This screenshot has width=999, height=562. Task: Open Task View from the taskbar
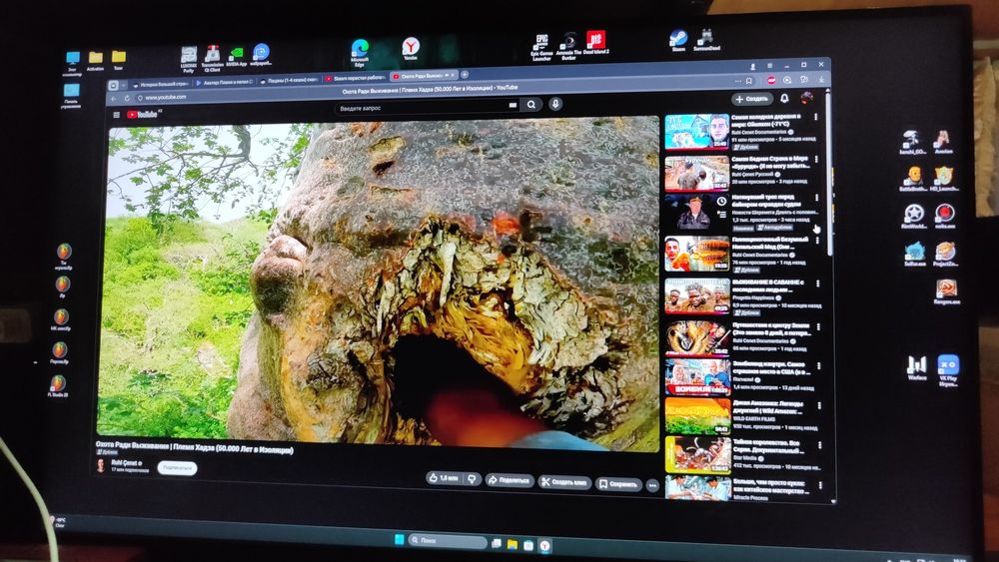coord(497,544)
